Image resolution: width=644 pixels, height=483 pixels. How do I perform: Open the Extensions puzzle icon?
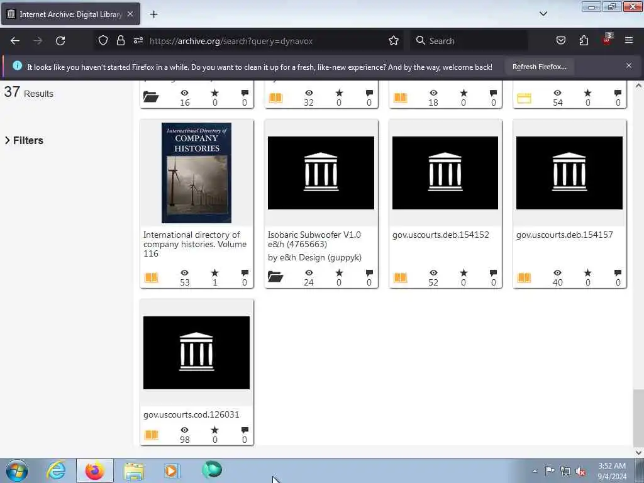point(584,41)
